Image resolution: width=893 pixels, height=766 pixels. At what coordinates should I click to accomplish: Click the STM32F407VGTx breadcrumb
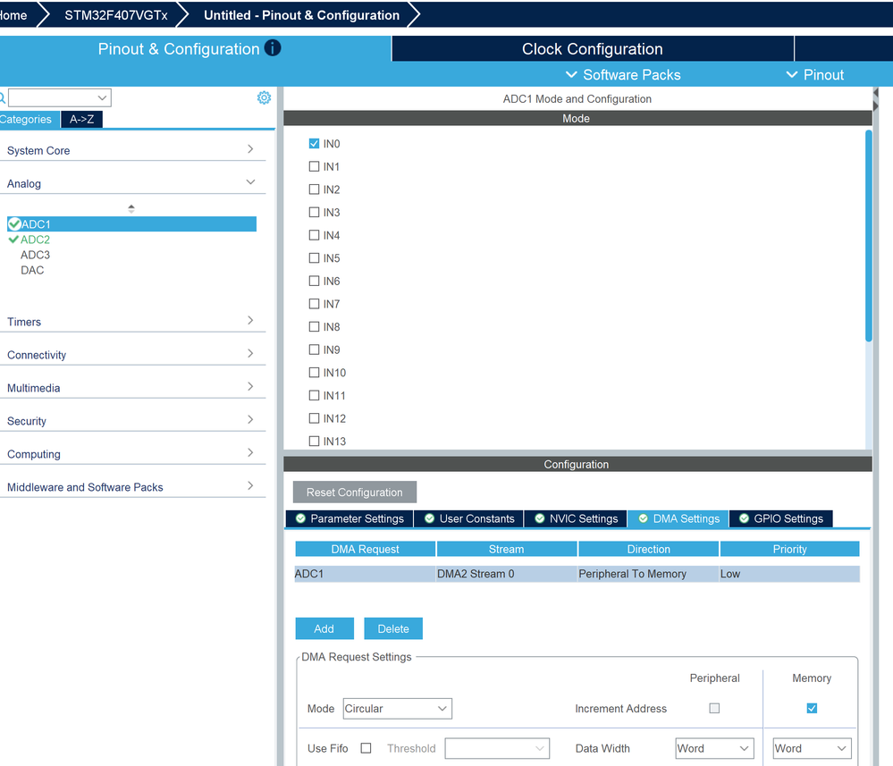click(116, 15)
